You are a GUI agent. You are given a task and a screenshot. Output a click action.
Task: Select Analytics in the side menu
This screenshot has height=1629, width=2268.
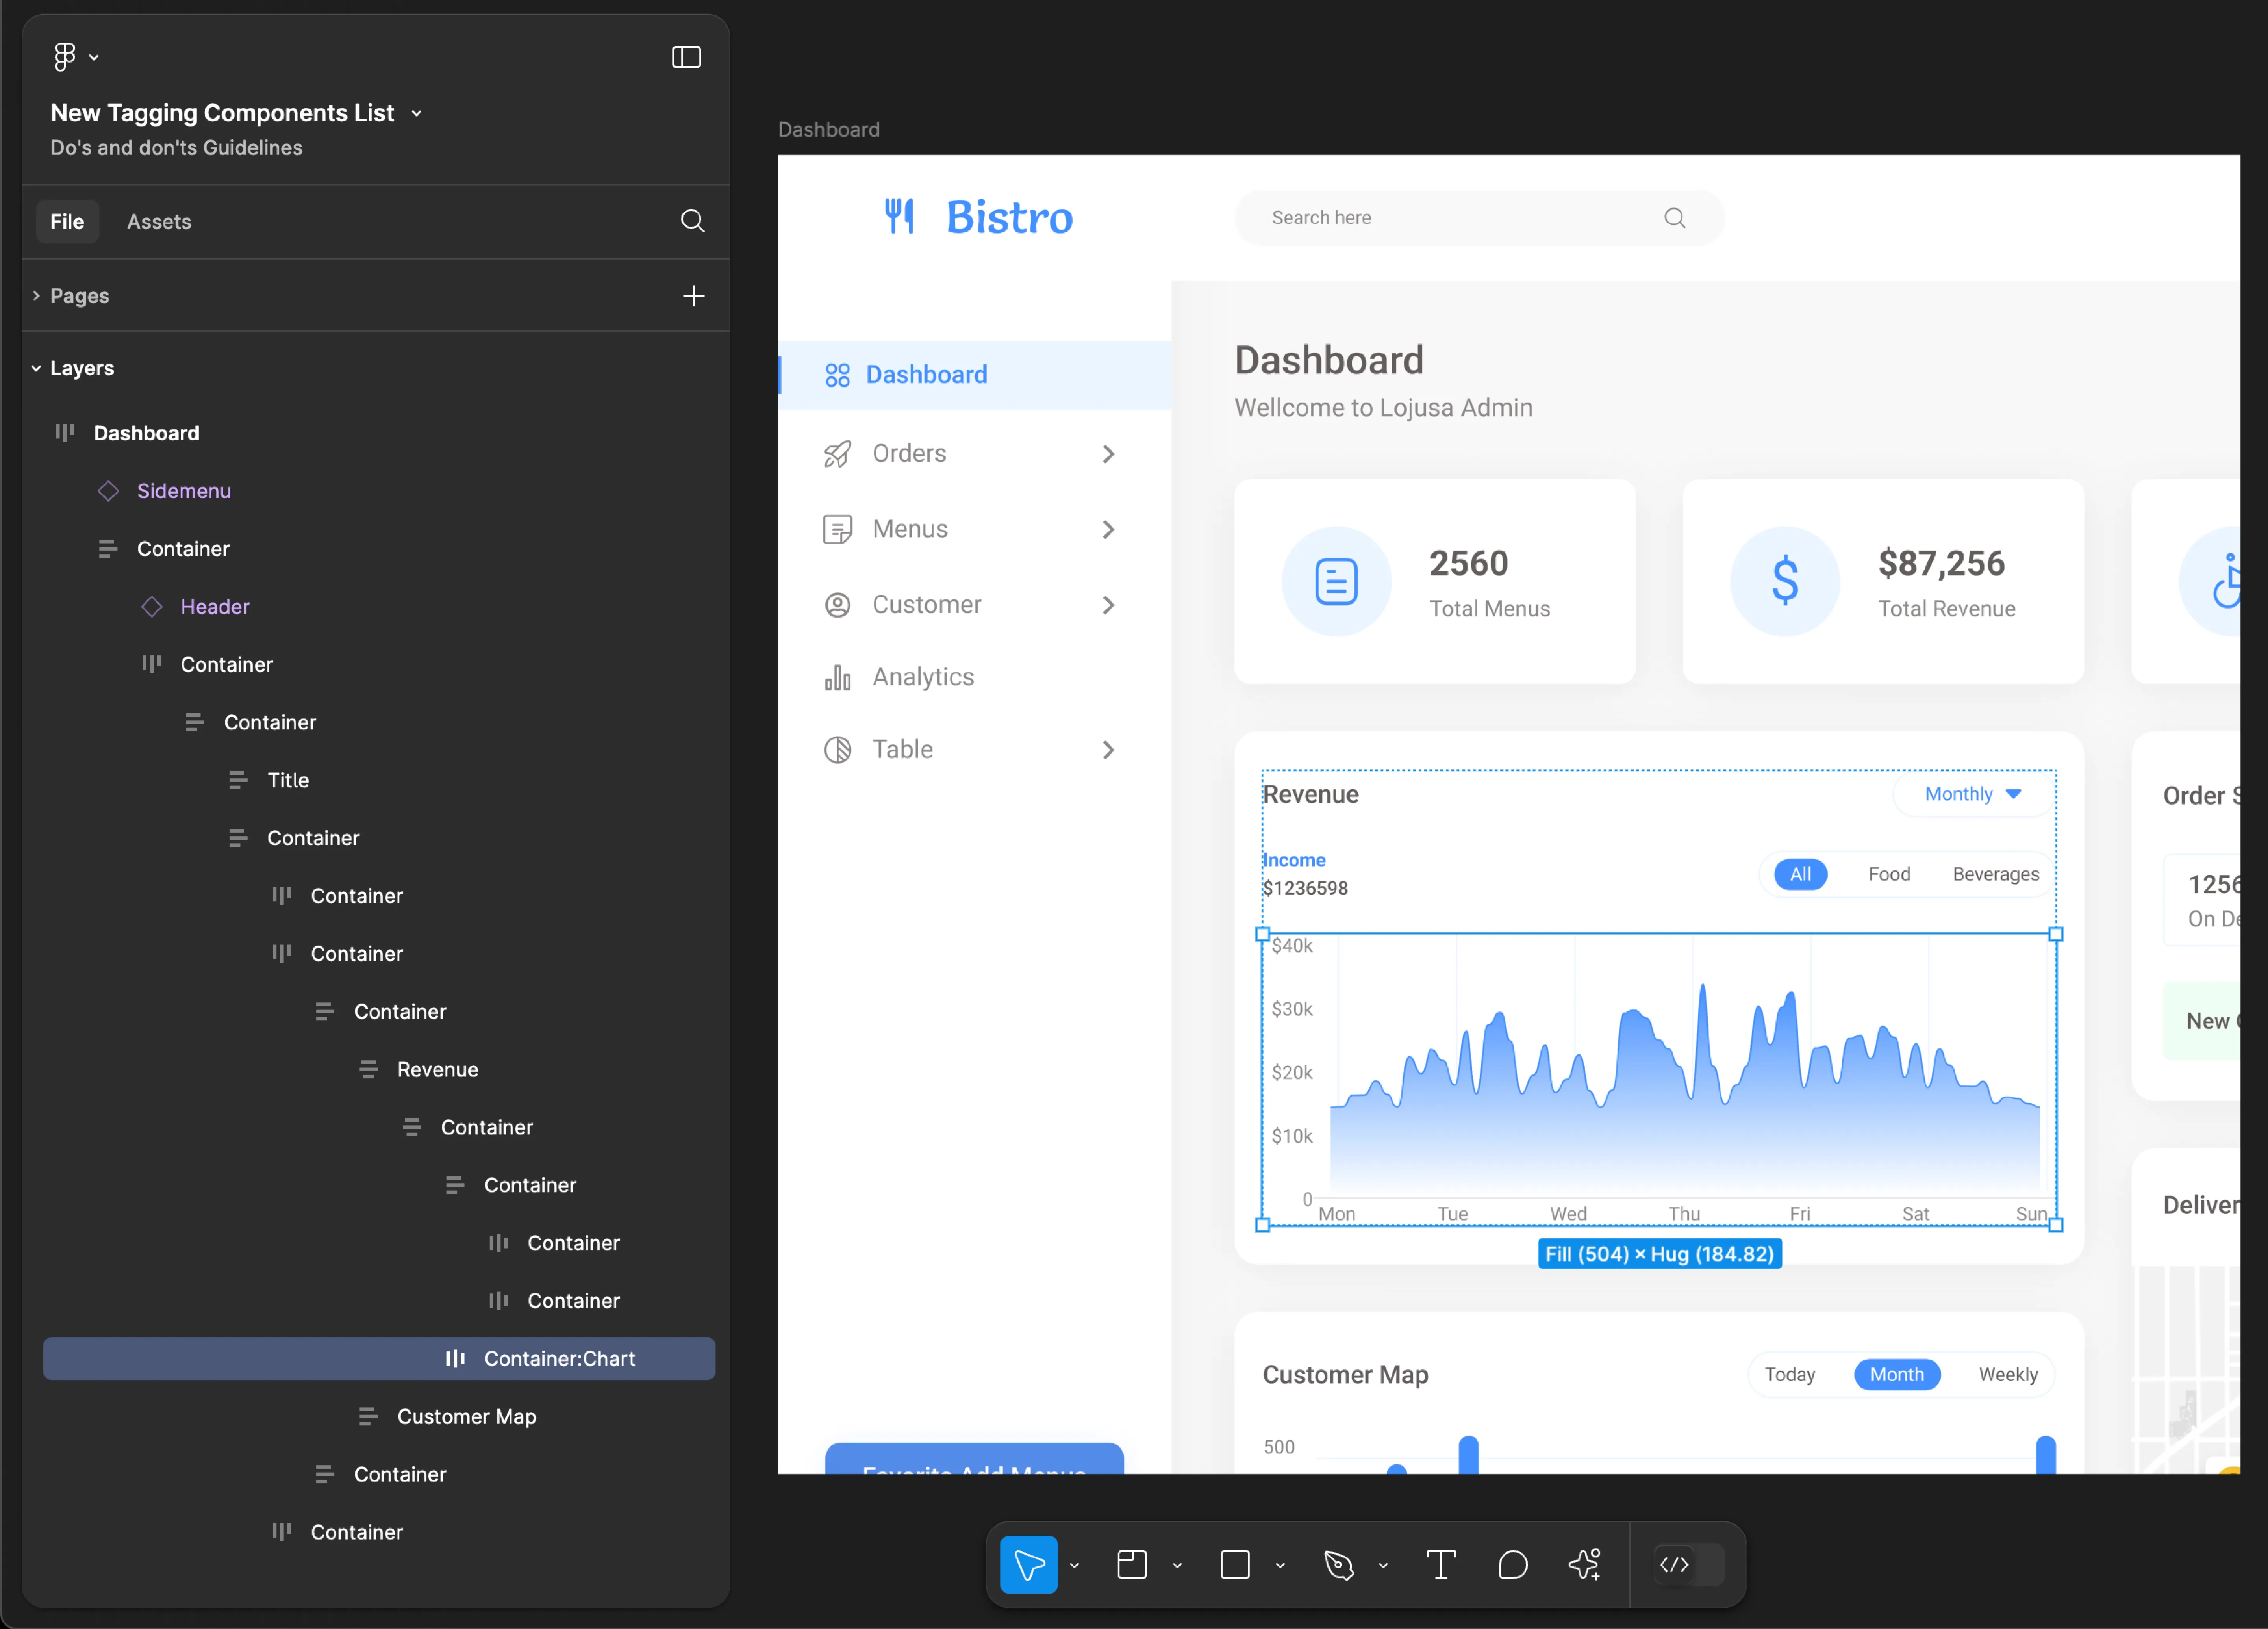923,677
